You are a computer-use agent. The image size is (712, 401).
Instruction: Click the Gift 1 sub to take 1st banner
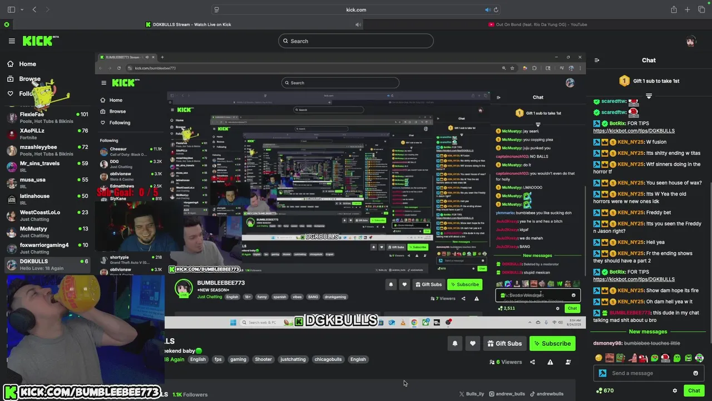point(649,81)
